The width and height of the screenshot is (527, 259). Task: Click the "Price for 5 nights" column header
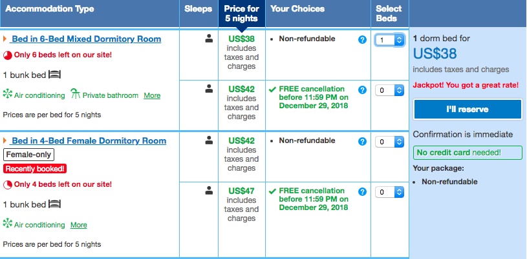pyautogui.click(x=241, y=14)
